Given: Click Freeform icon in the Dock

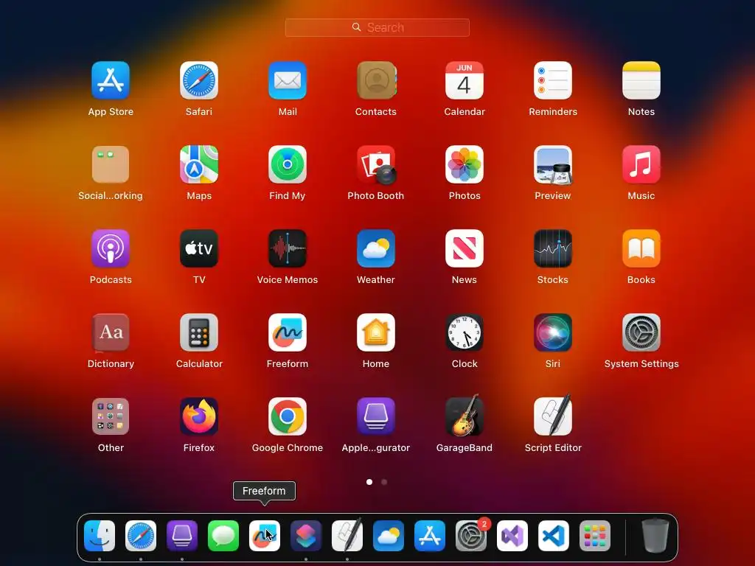Looking at the screenshot, I should coord(265,536).
